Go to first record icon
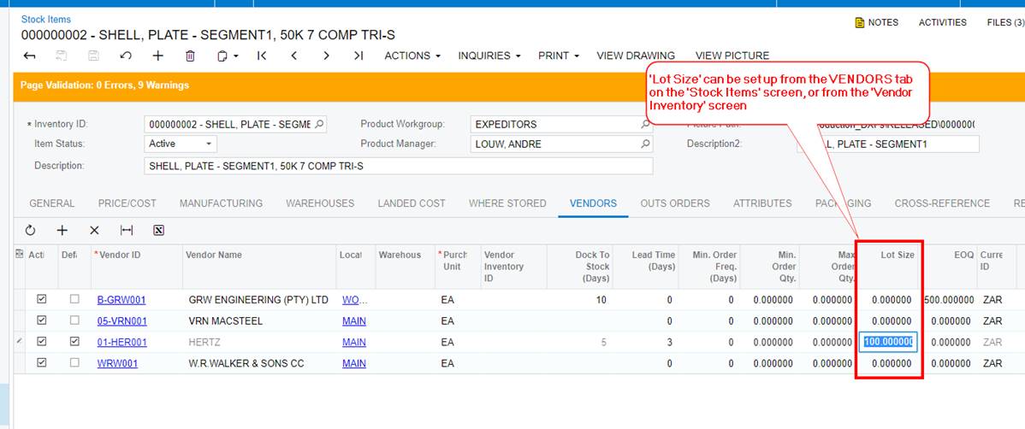This screenshot has width=1025, height=429. (x=262, y=56)
